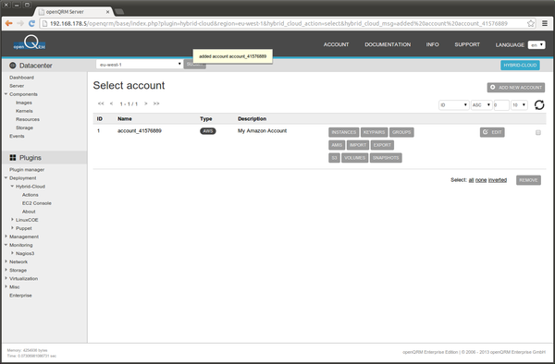Click the HYBRID-CLOUD button
Screen dimensions: 555x364
[x=520, y=65]
